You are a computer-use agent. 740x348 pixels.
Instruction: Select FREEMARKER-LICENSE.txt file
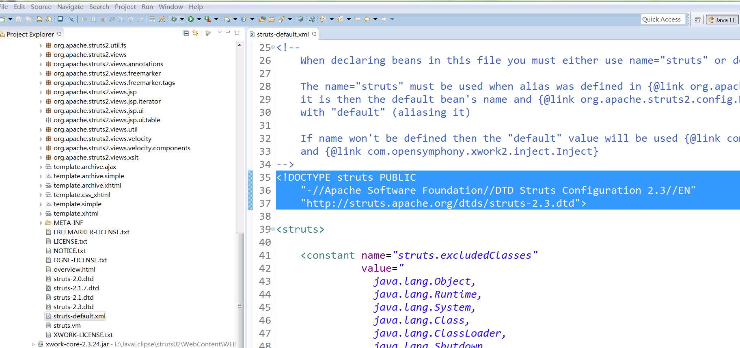coord(91,232)
